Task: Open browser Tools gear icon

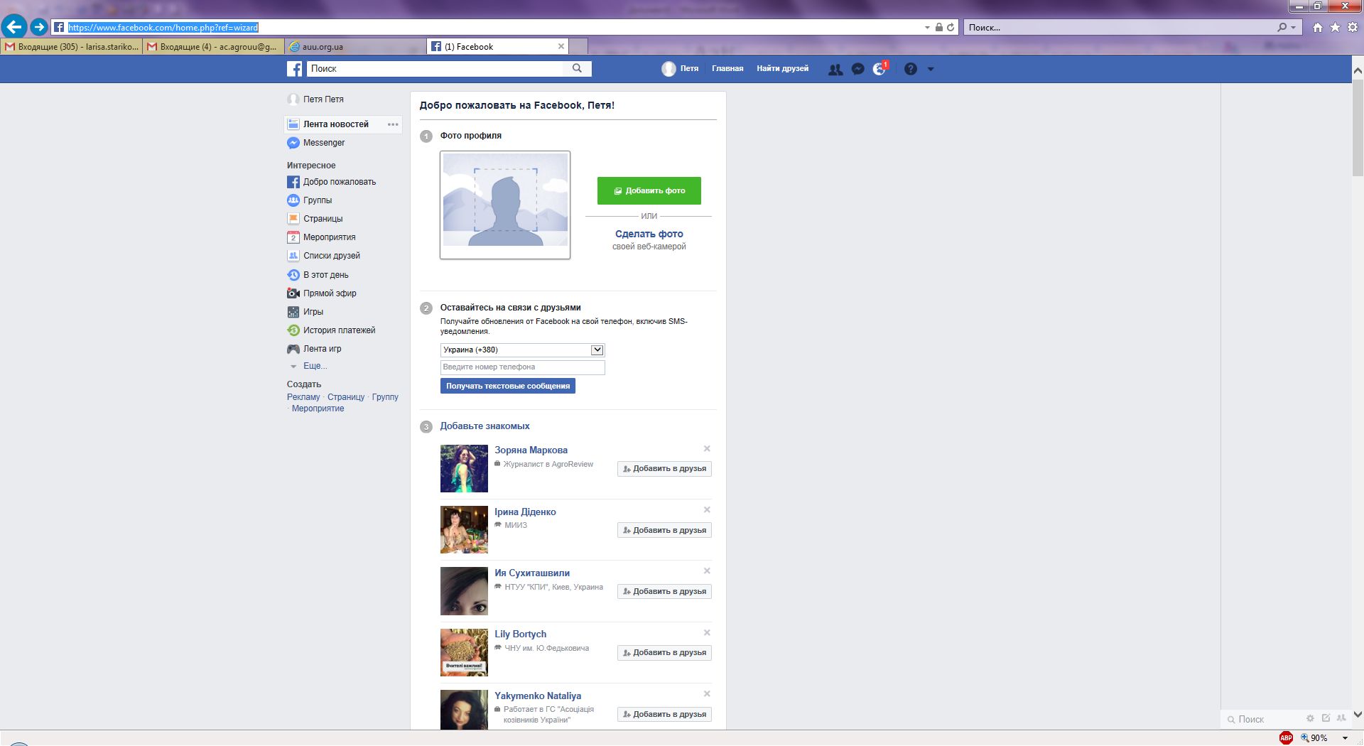Action: (x=1353, y=27)
